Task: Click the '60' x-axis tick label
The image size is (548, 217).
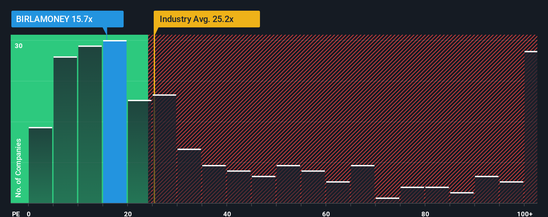Action: (326, 214)
